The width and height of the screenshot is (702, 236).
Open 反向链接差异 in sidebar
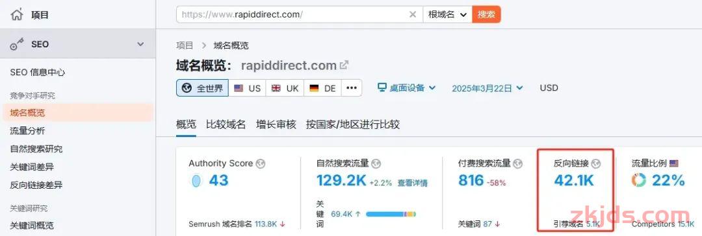[36, 185]
